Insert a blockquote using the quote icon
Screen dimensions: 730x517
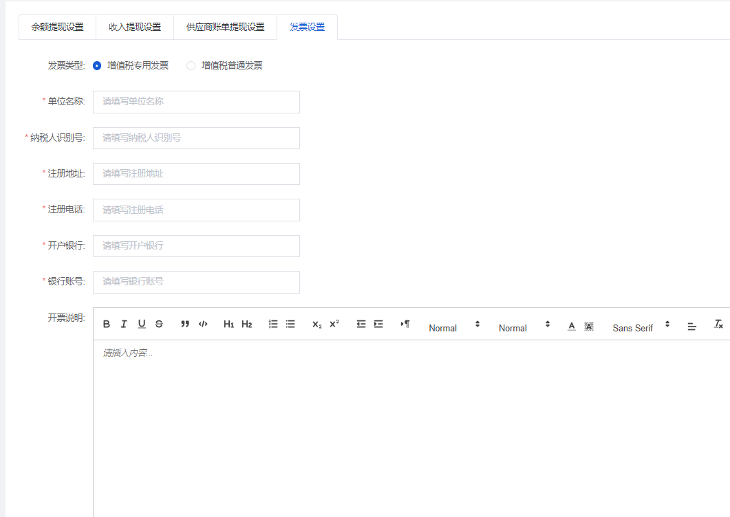coord(185,324)
